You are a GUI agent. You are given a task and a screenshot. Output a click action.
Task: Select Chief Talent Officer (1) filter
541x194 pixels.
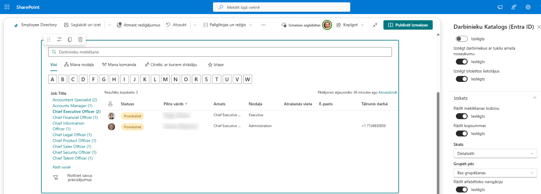(x=73, y=158)
